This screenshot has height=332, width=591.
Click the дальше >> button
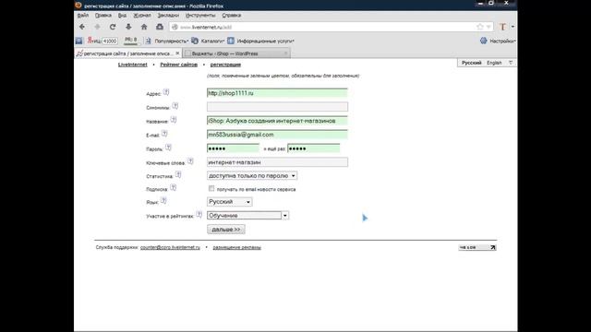click(x=225, y=230)
